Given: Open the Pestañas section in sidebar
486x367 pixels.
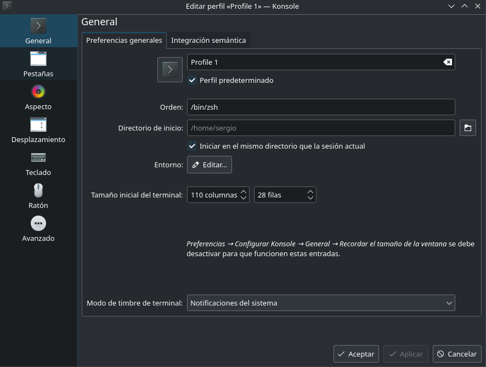Looking at the screenshot, I should [x=38, y=64].
